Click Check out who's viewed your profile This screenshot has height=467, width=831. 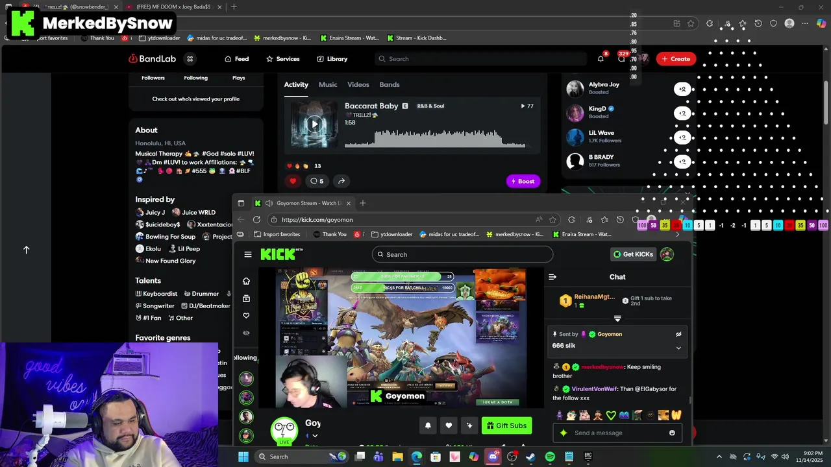[195, 99]
